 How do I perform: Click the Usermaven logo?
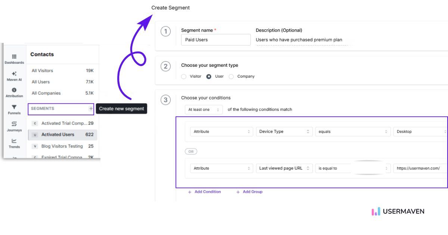point(398,211)
